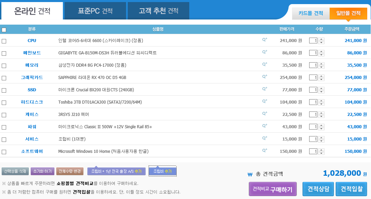The width and height of the screenshot is (371, 199).
Task: Click the magnifier icon in the CPU row
Action: 264,40
